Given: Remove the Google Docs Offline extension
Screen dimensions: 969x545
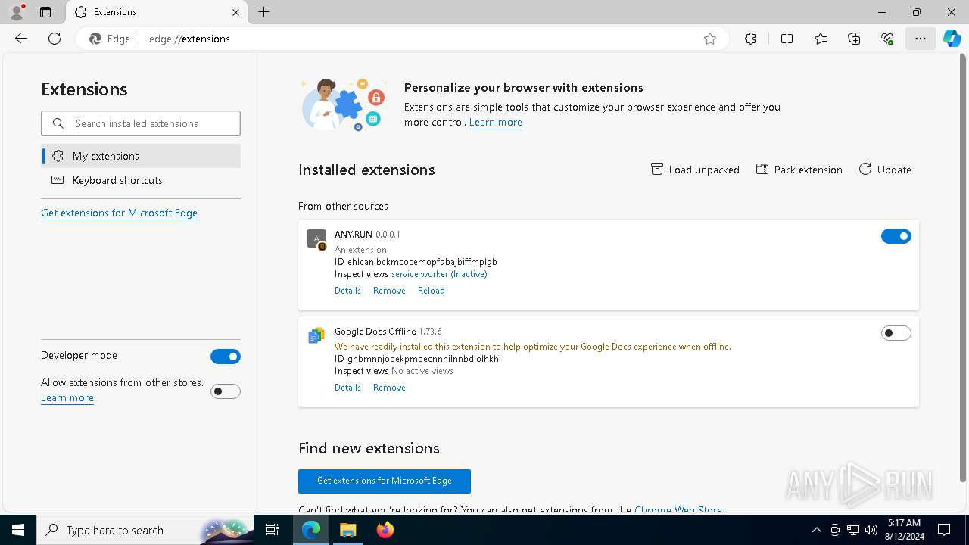Looking at the screenshot, I should (x=389, y=388).
